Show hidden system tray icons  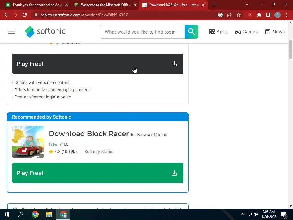(242, 214)
